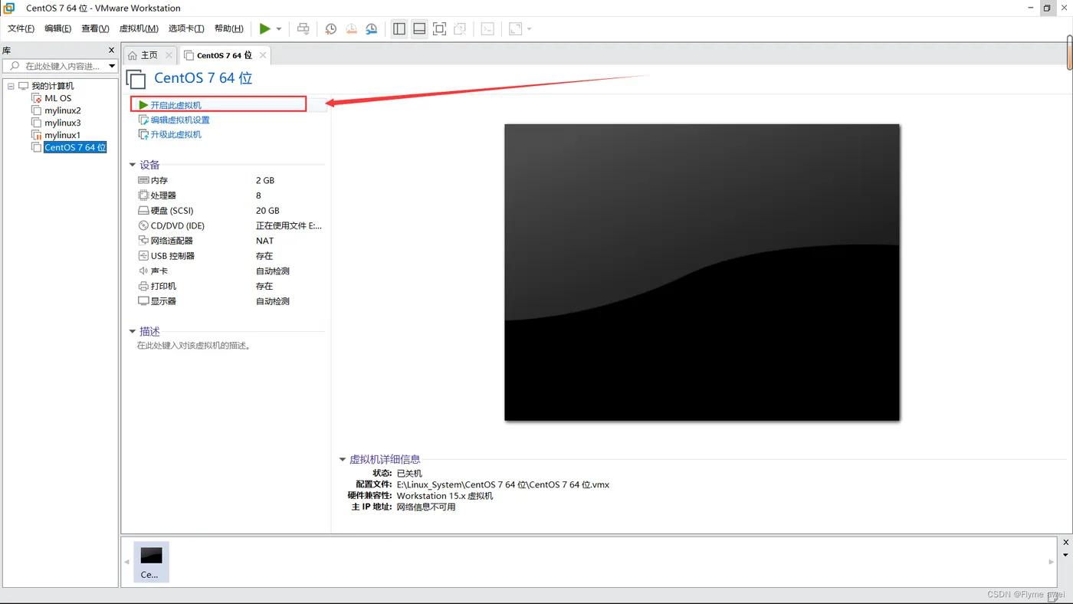The width and height of the screenshot is (1073, 604).
Task: Click the 显示器 display device icon
Action: 143,301
